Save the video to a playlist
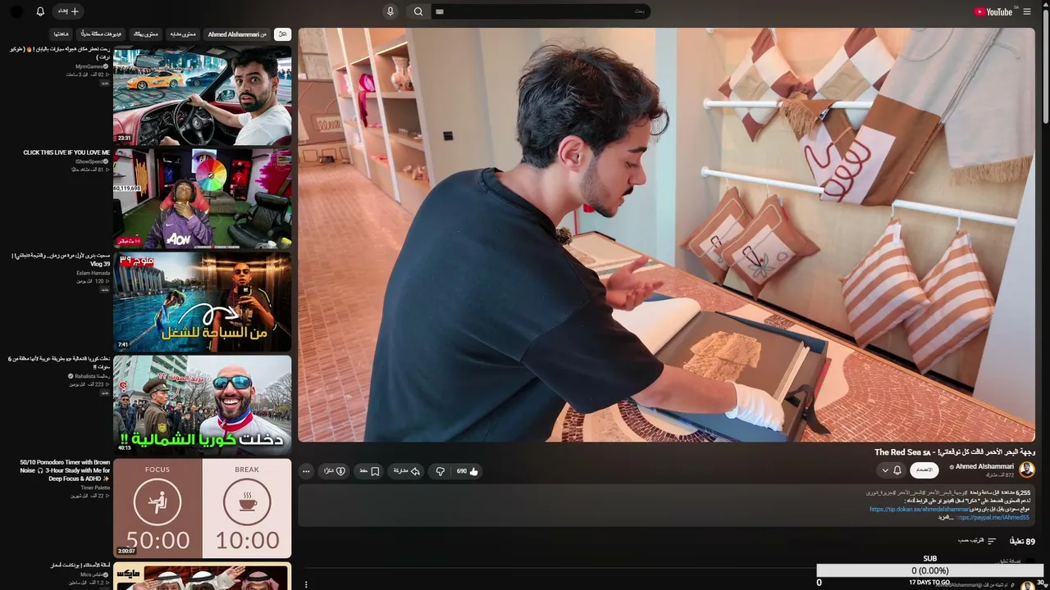 click(369, 471)
